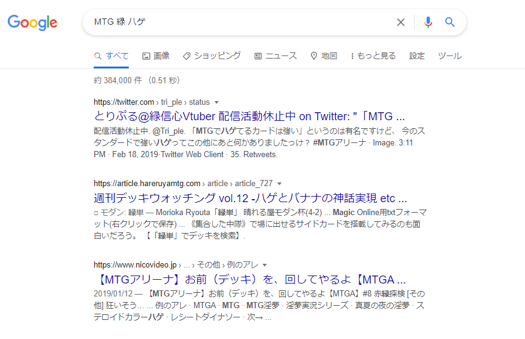Submit search with magnifying glass icon
This screenshot has width=525, height=339.
click(450, 22)
